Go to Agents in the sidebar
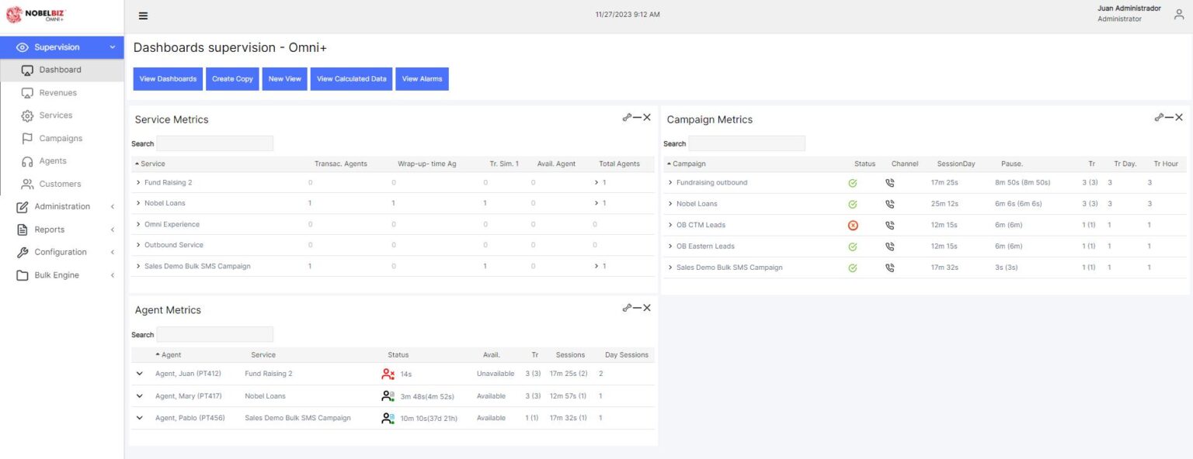Screen dimensions: 1193x459 tap(53, 160)
